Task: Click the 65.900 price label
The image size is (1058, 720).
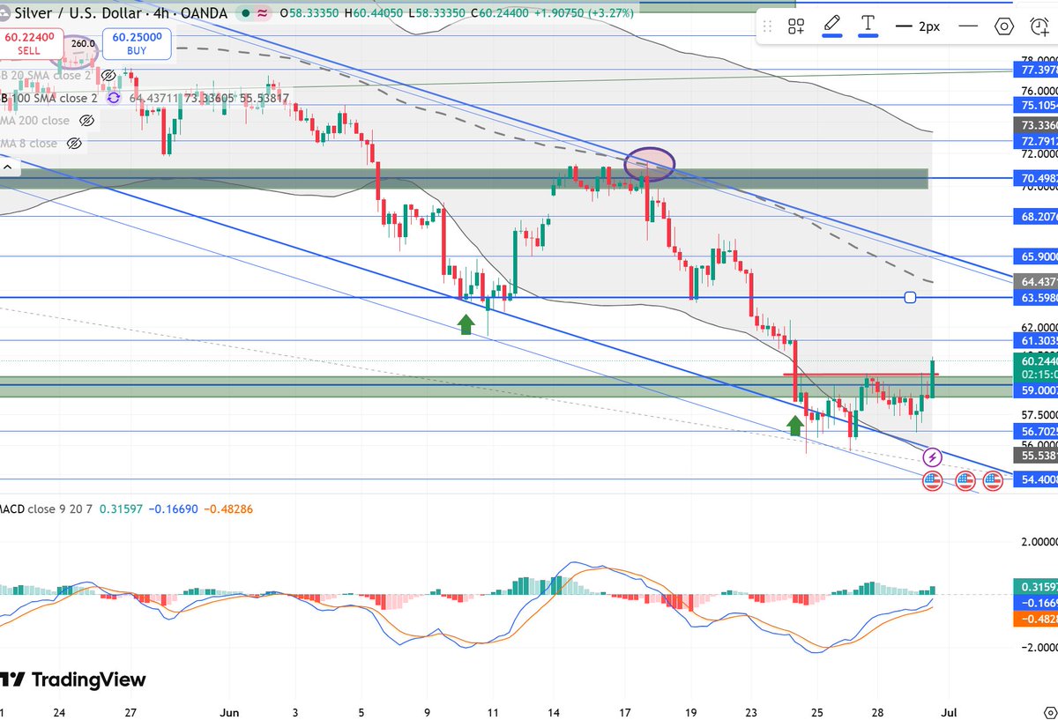Action: coord(1034,256)
